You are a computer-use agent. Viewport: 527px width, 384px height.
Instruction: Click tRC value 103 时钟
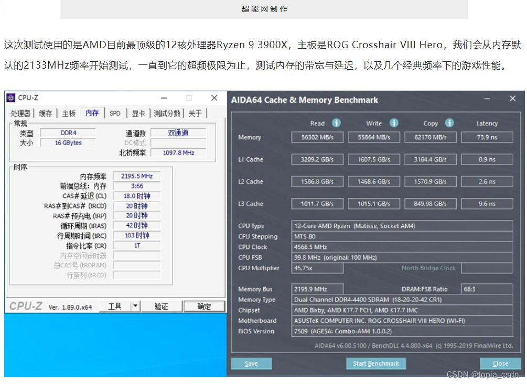[137, 236]
